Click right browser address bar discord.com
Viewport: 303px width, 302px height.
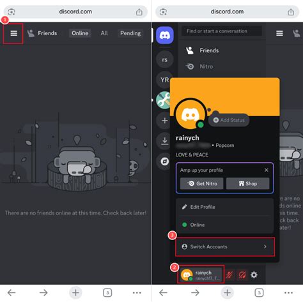pyautogui.click(x=227, y=11)
